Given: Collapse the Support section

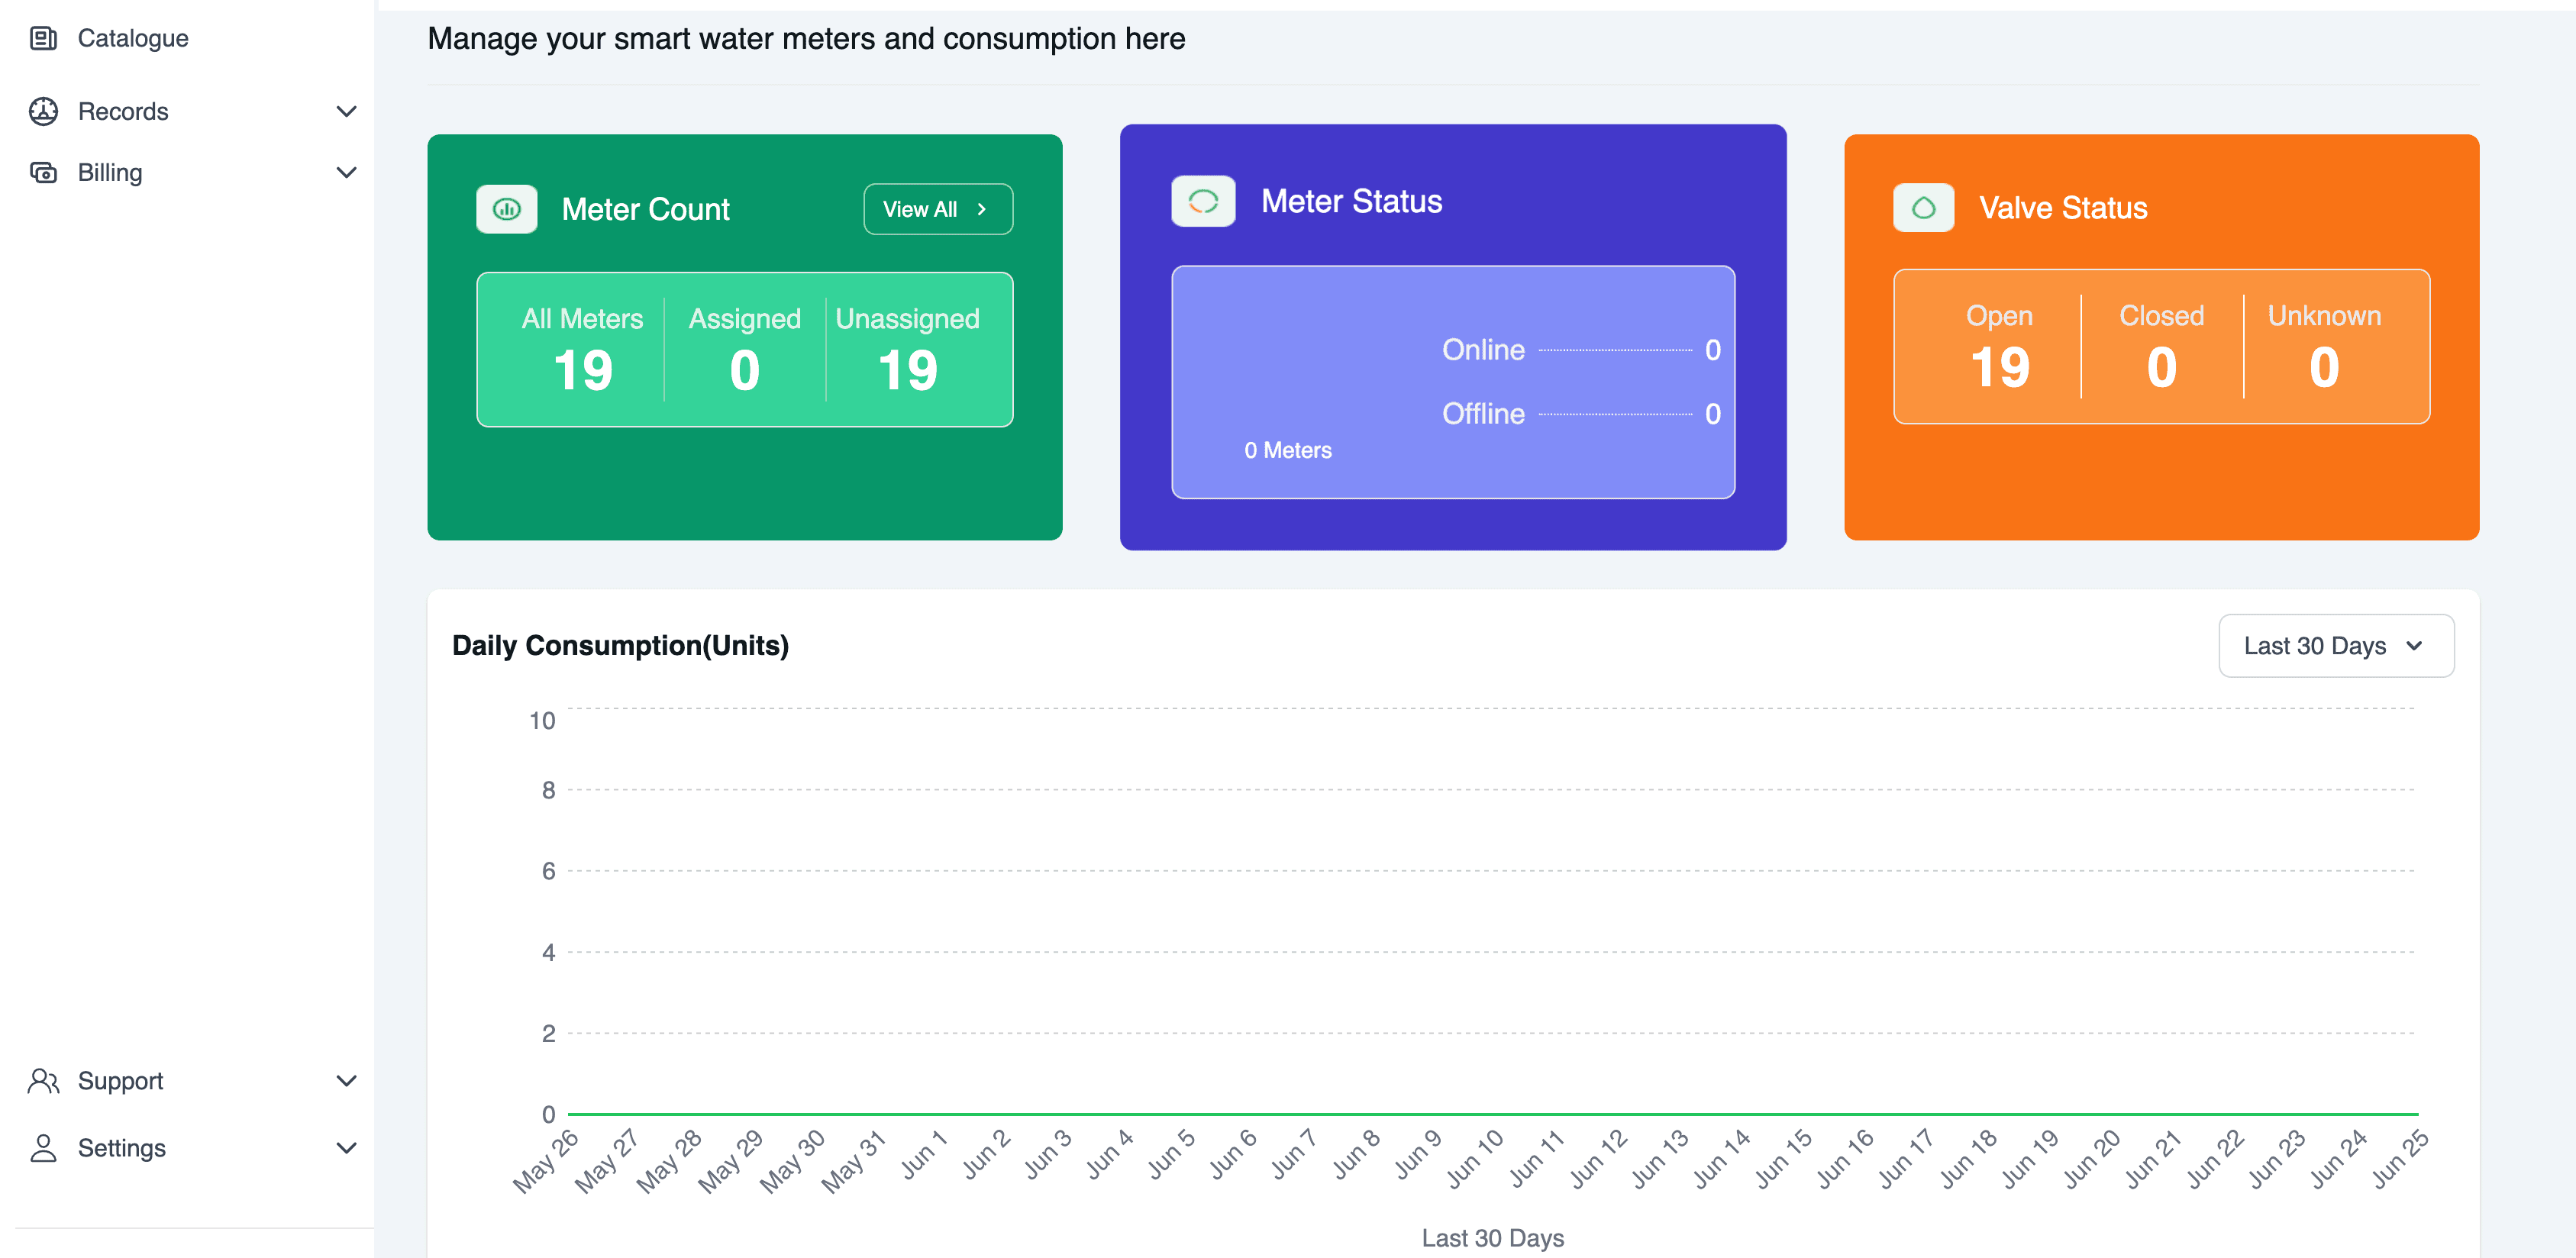Looking at the screenshot, I should 346,1080.
